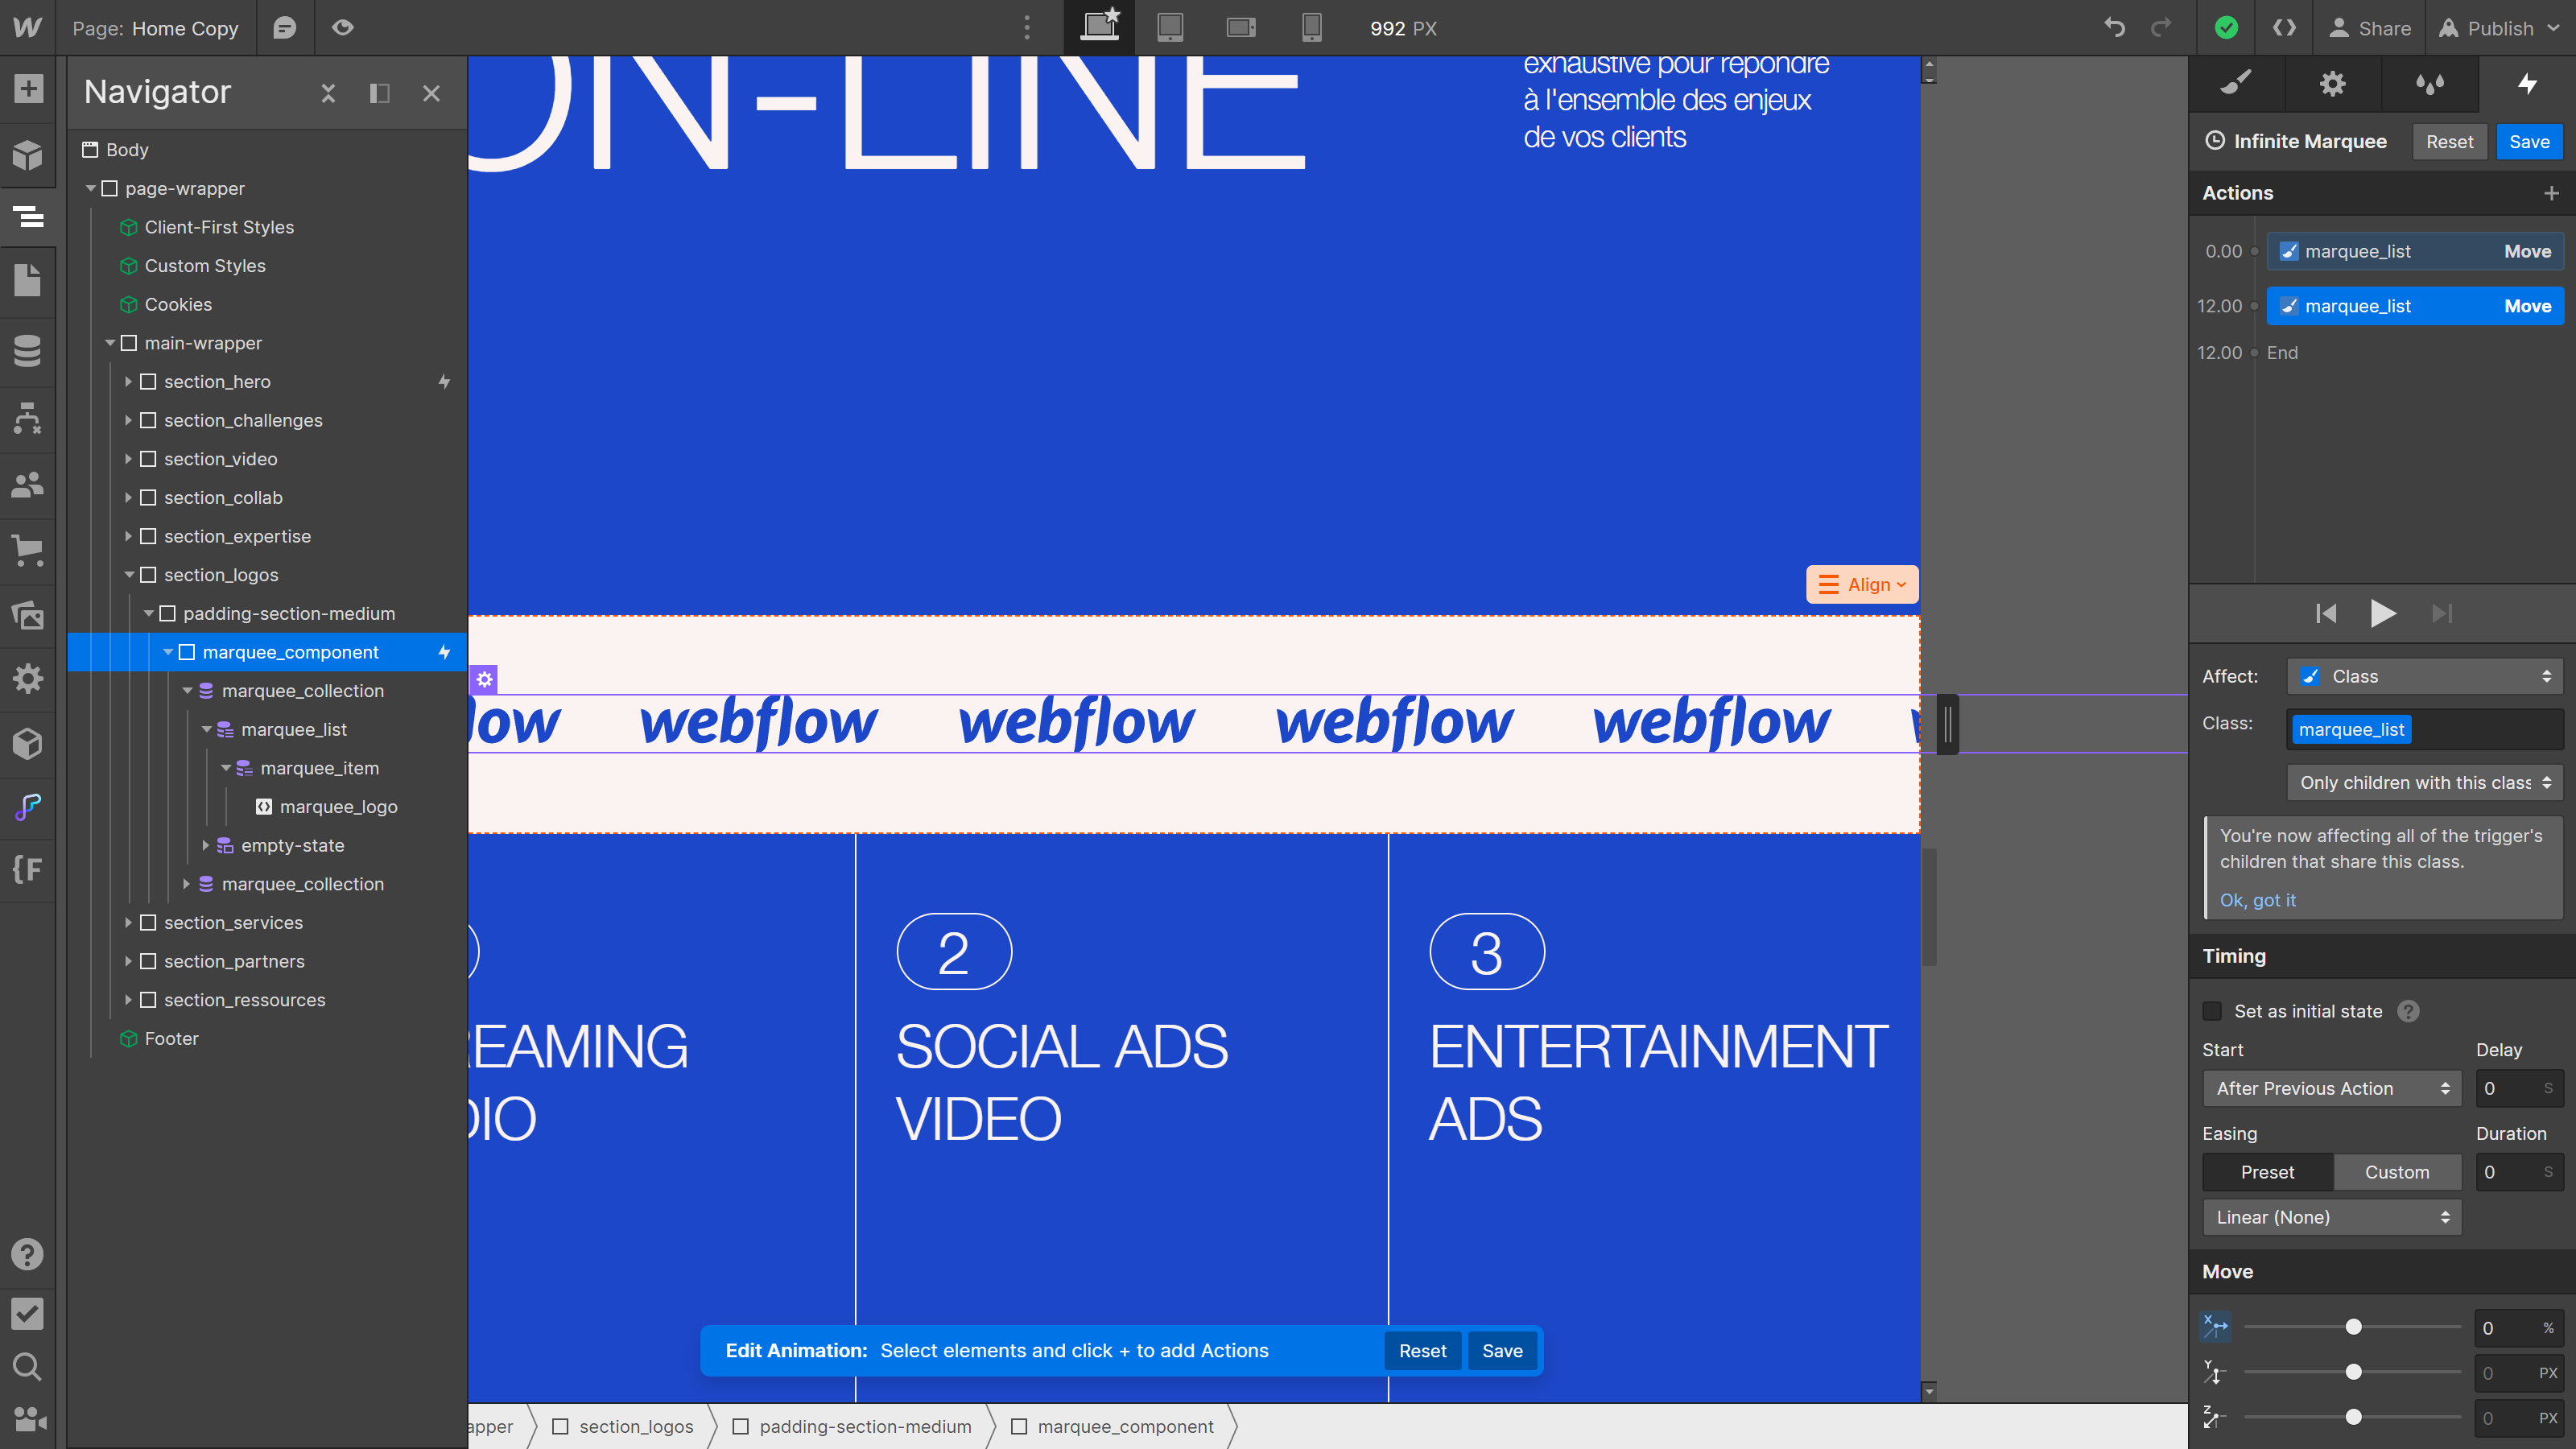Click Reset in Edit Animation bar
2576x1449 pixels.
pyautogui.click(x=1422, y=1351)
